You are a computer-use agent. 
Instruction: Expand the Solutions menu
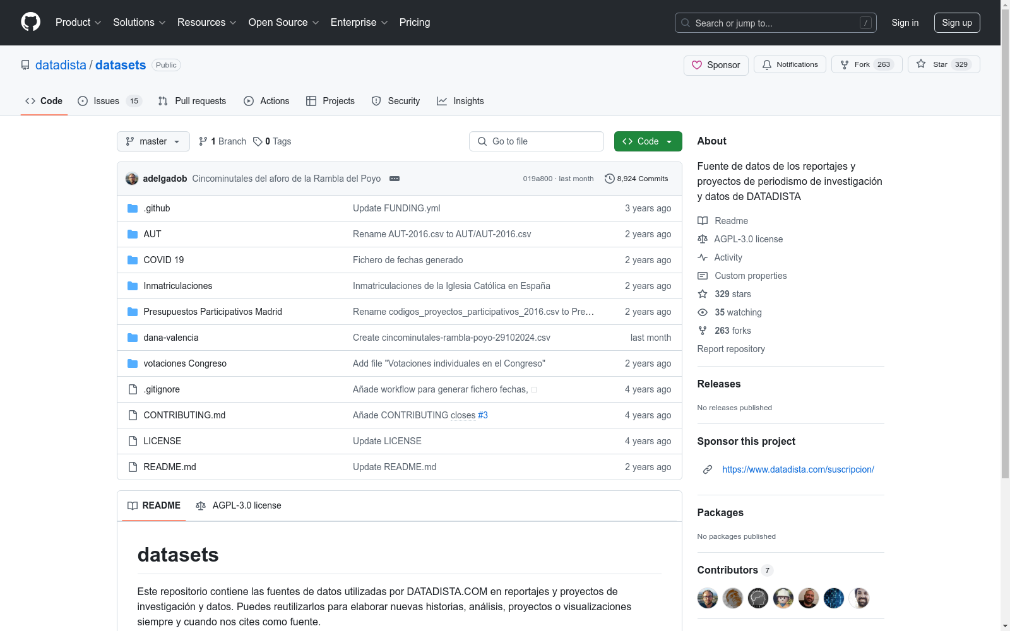pyautogui.click(x=140, y=22)
